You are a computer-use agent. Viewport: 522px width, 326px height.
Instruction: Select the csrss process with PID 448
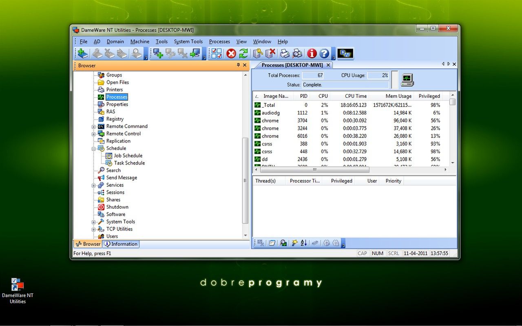click(x=351, y=152)
